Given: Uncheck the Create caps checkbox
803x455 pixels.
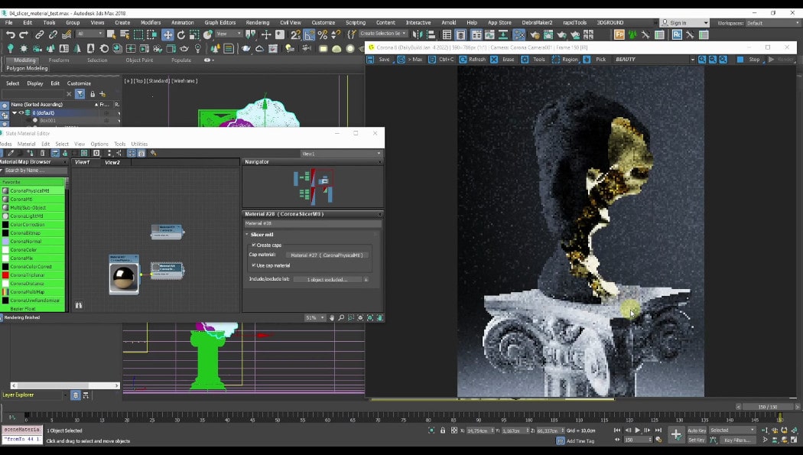Looking at the screenshot, I should [253, 245].
